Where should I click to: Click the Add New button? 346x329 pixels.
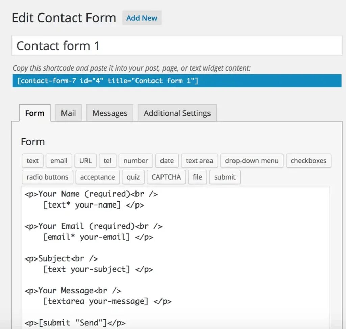(142, 18)
